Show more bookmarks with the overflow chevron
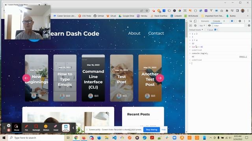Screen dimensions: 252x141 coord(248,16)
